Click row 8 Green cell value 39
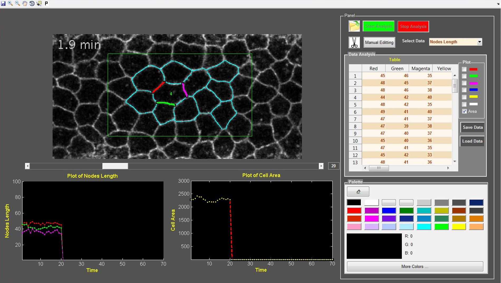This screenshot has width=501, height=283. pos(397,126)
